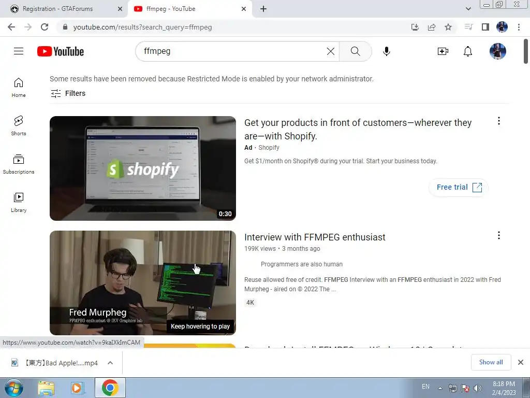Click the browser address bar URL
This screenshot has height=398, width=530.
[x=142, y=27]
